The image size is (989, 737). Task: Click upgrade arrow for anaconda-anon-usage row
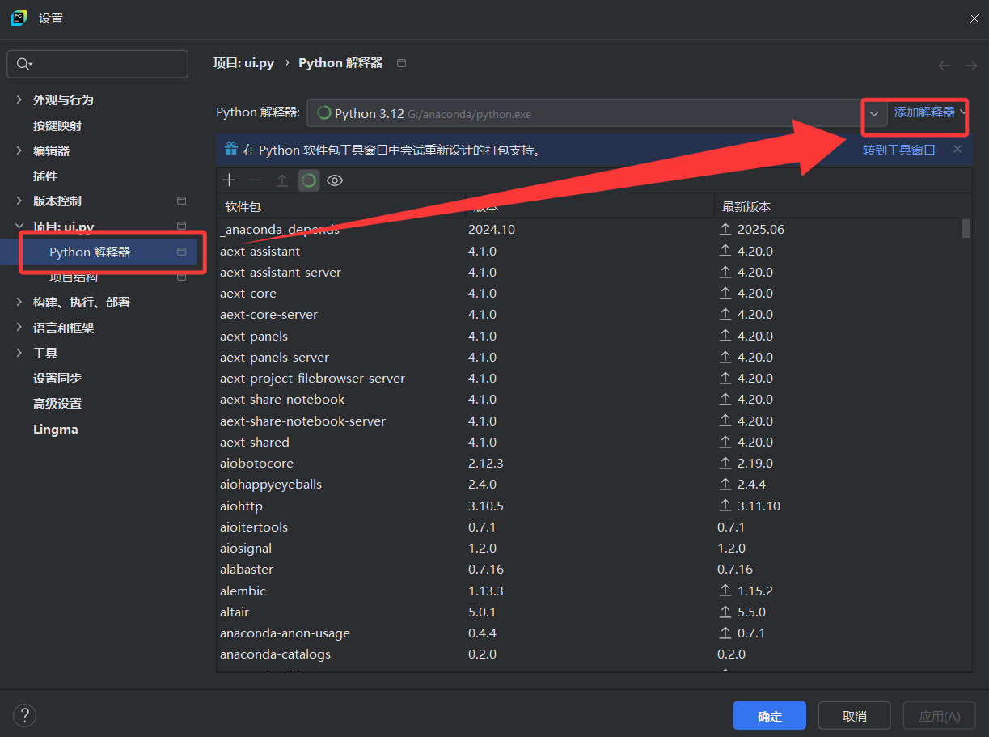click(x=725, y=633)
